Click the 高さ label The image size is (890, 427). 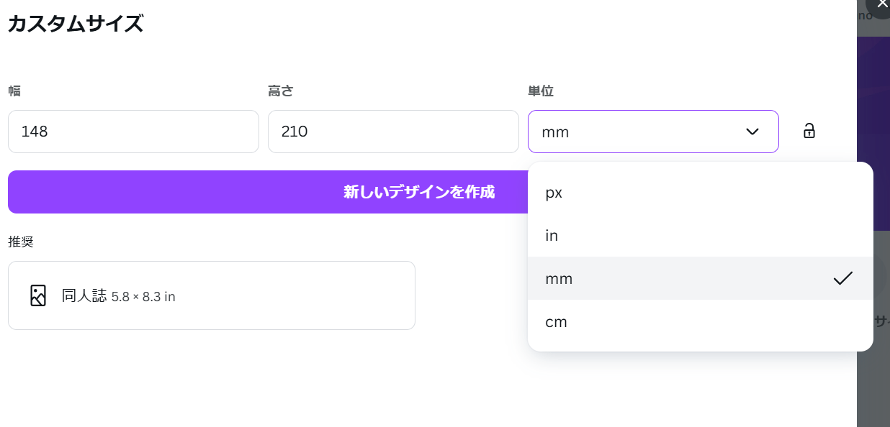pos(281,91)
